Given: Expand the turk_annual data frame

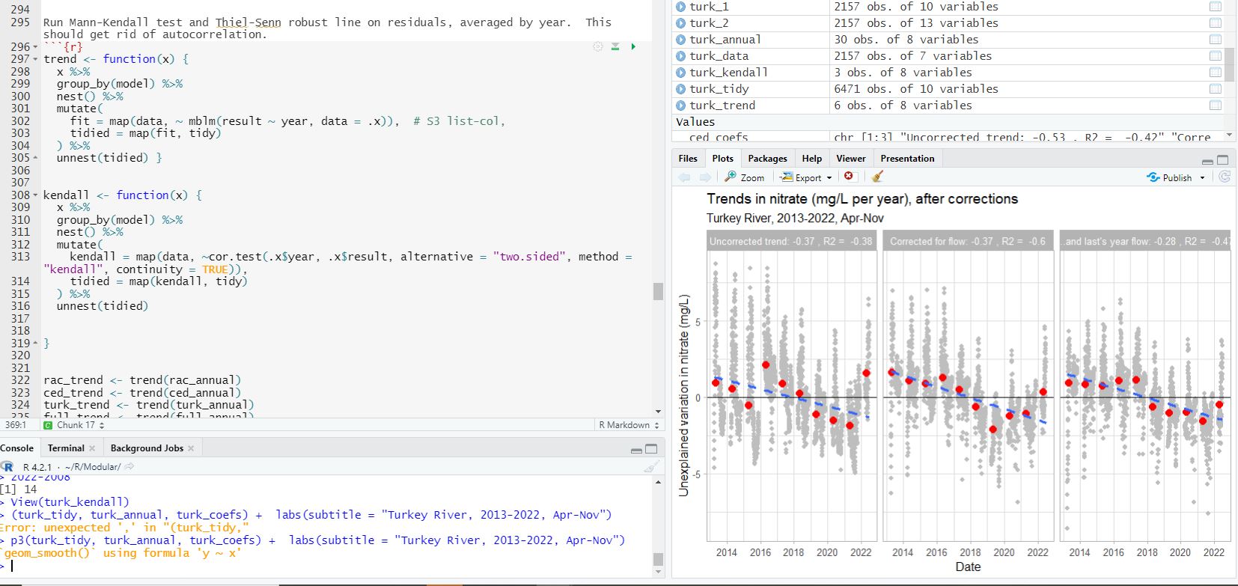Looking at the screenshot, I should click(680, 40).
